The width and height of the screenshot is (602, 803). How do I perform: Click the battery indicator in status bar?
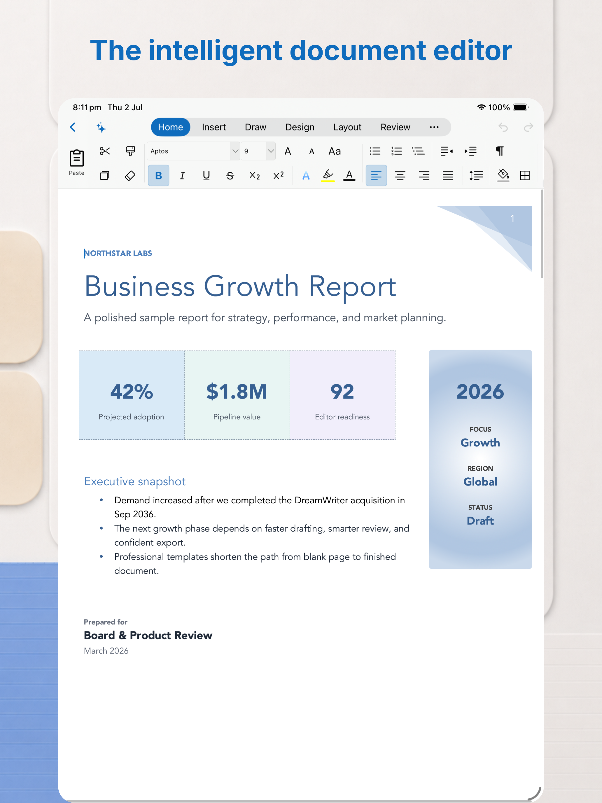521,107
